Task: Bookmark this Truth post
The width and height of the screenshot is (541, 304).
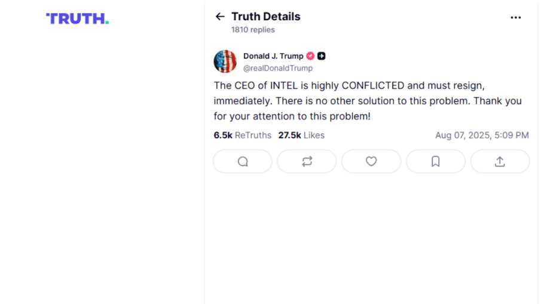Action: [436, 161]
